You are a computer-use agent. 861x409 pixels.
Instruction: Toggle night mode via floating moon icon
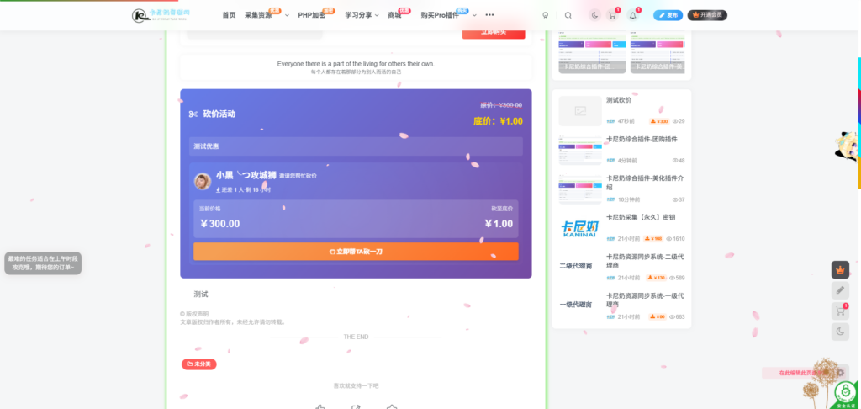point(840,332)
